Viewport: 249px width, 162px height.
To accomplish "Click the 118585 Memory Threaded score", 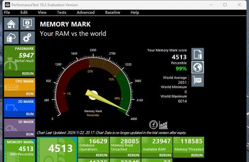I will (x=192, y=141).
